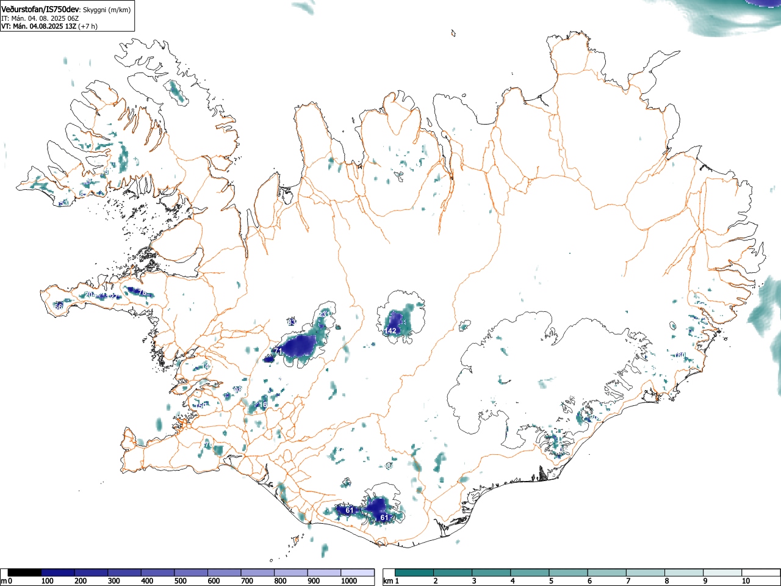Click the "10" tick on the km legend

pos(746,581)
